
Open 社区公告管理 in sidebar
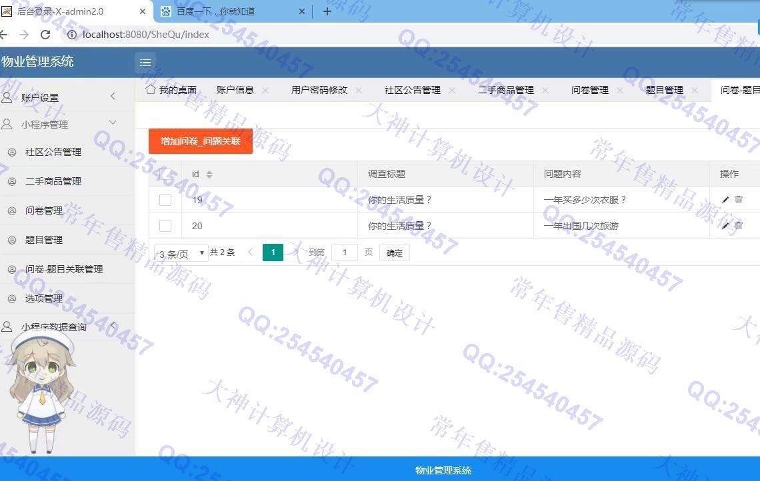pos(53,152)
